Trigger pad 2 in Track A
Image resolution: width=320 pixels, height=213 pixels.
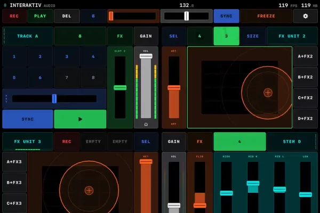coord(40,56)
